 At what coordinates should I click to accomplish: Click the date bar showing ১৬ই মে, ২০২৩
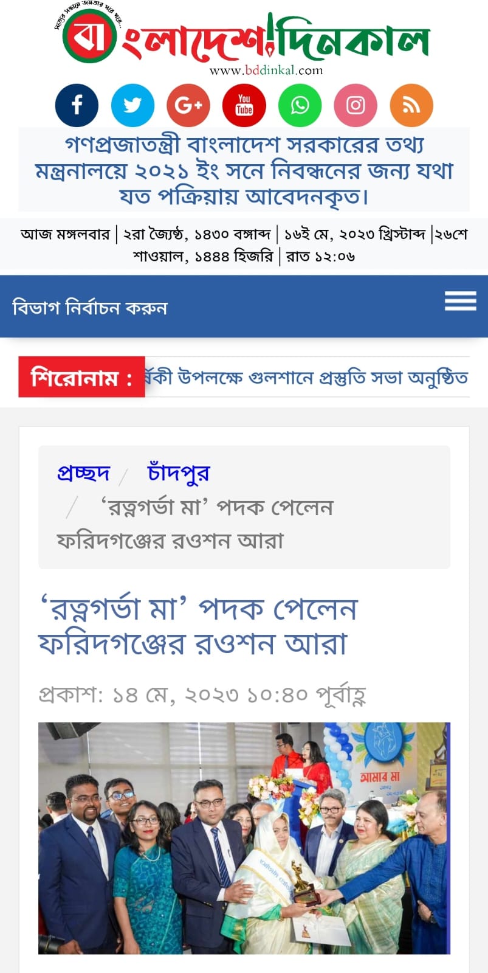click(x=244, y=244)
